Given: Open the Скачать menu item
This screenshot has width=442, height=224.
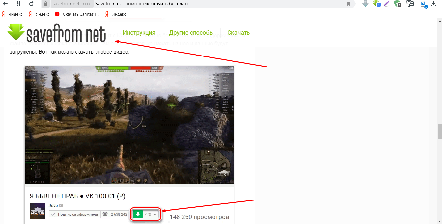Looking at the screenshot, I should pos(238,33).
